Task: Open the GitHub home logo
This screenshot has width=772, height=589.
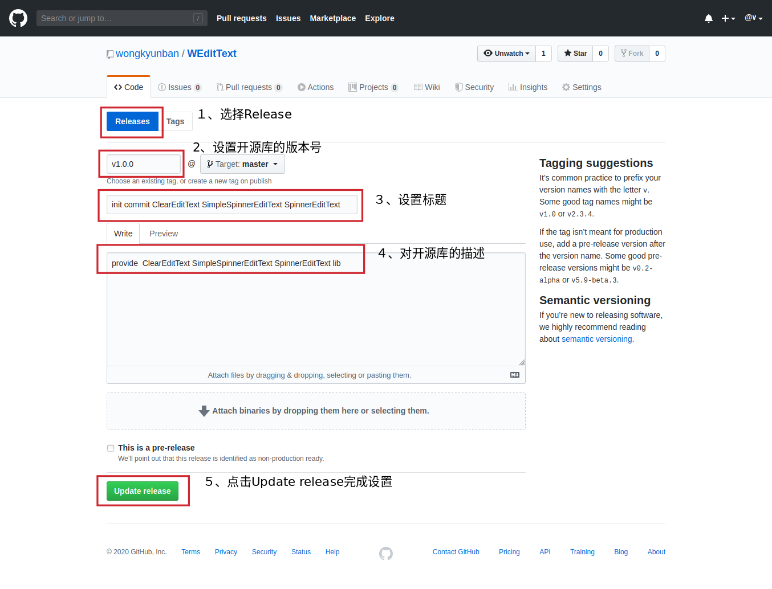Action: [18, 18]
